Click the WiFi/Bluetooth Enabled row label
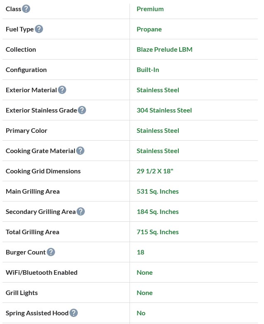Image resolution: width=264 pixels, height=324 pixels. 41,272
